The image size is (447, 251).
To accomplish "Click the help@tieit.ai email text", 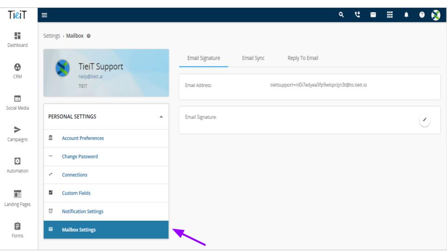I will (x=90, y=77).
